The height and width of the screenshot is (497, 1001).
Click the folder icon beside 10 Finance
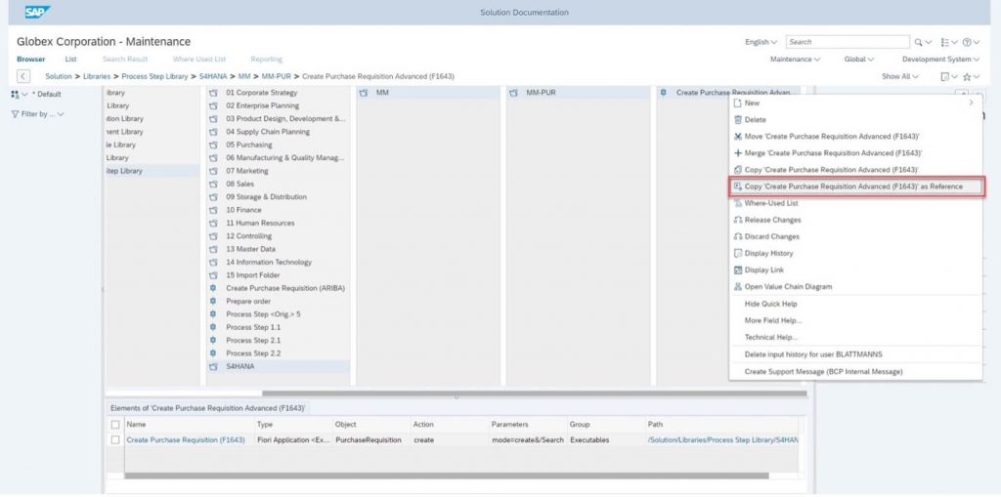point(213,210)
